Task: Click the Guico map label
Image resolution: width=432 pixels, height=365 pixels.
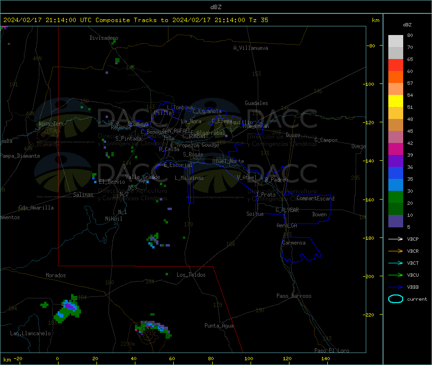Action: click(x=293, y=135)
